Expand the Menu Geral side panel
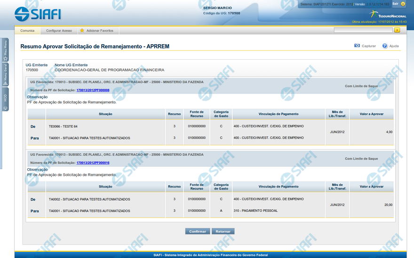 (5, 74)
